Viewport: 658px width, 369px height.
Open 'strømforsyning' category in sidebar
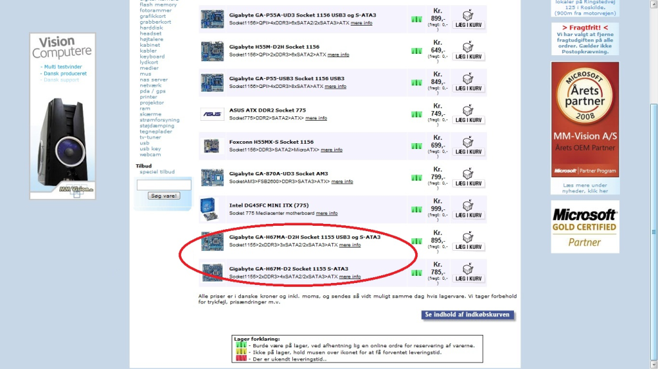[159, 119]
